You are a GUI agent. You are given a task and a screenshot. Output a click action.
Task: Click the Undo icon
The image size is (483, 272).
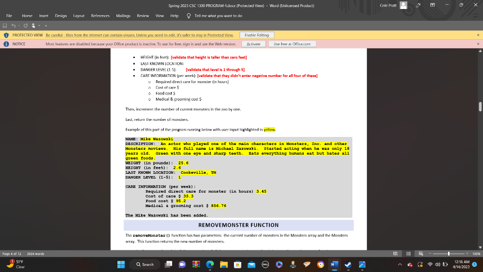point(14,25)
